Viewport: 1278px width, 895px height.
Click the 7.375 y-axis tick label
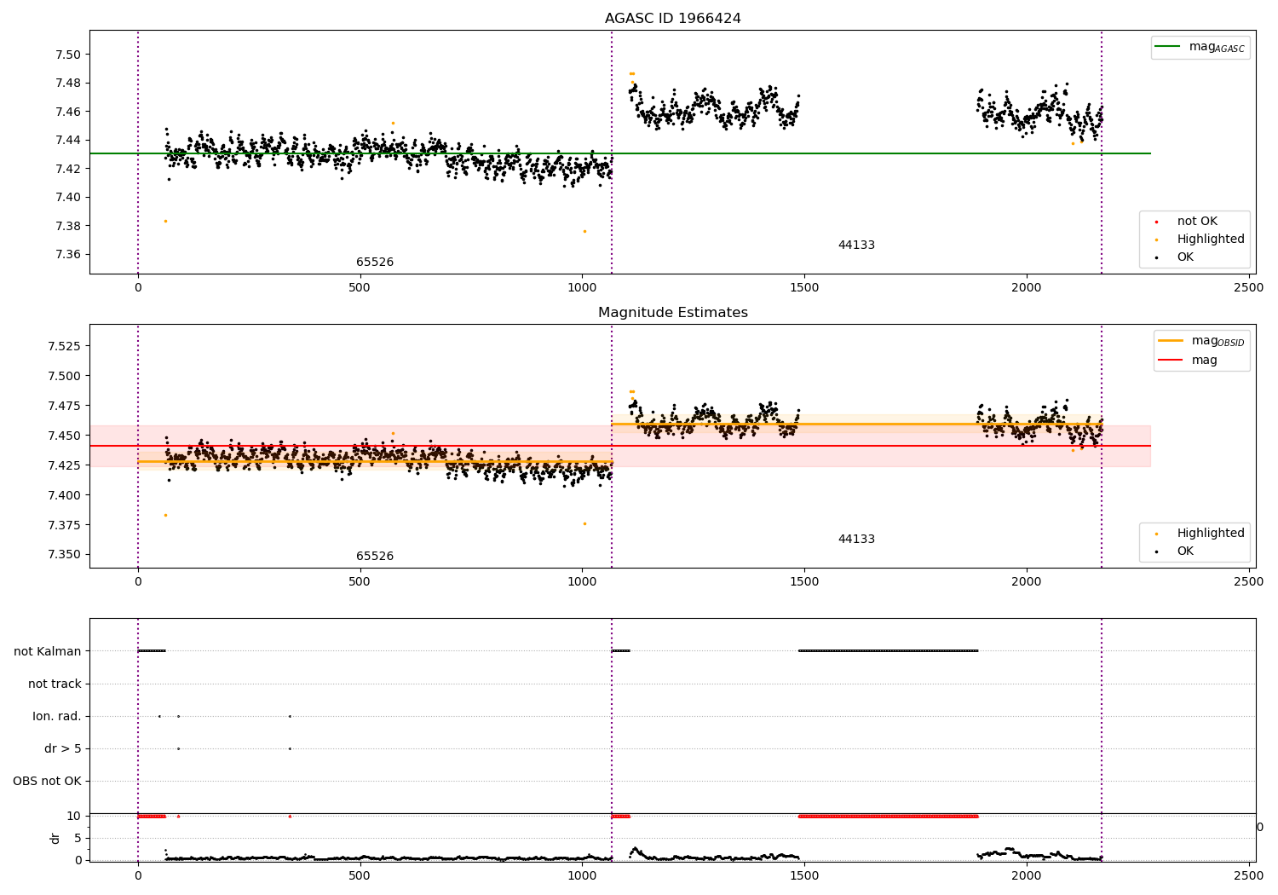pyautogui.click(x=64, y=525)
